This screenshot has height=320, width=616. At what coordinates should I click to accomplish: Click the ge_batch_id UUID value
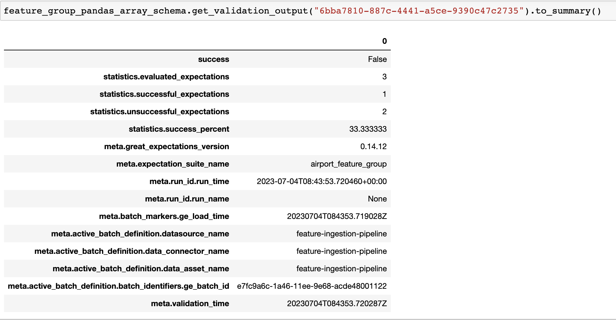pyautogui.click(x=312, y=286)
